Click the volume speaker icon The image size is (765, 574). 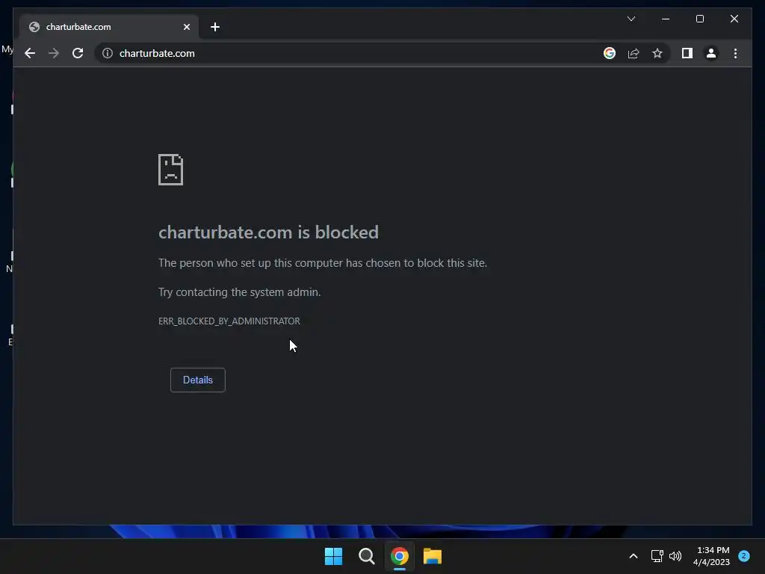(x=675, y=556)
